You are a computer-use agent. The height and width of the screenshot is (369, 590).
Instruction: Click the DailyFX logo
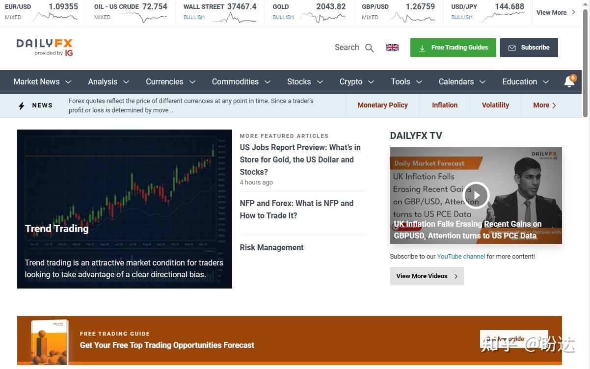(45, 47)
